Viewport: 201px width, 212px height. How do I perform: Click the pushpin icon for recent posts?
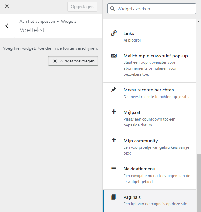click(x=114, y=90)
